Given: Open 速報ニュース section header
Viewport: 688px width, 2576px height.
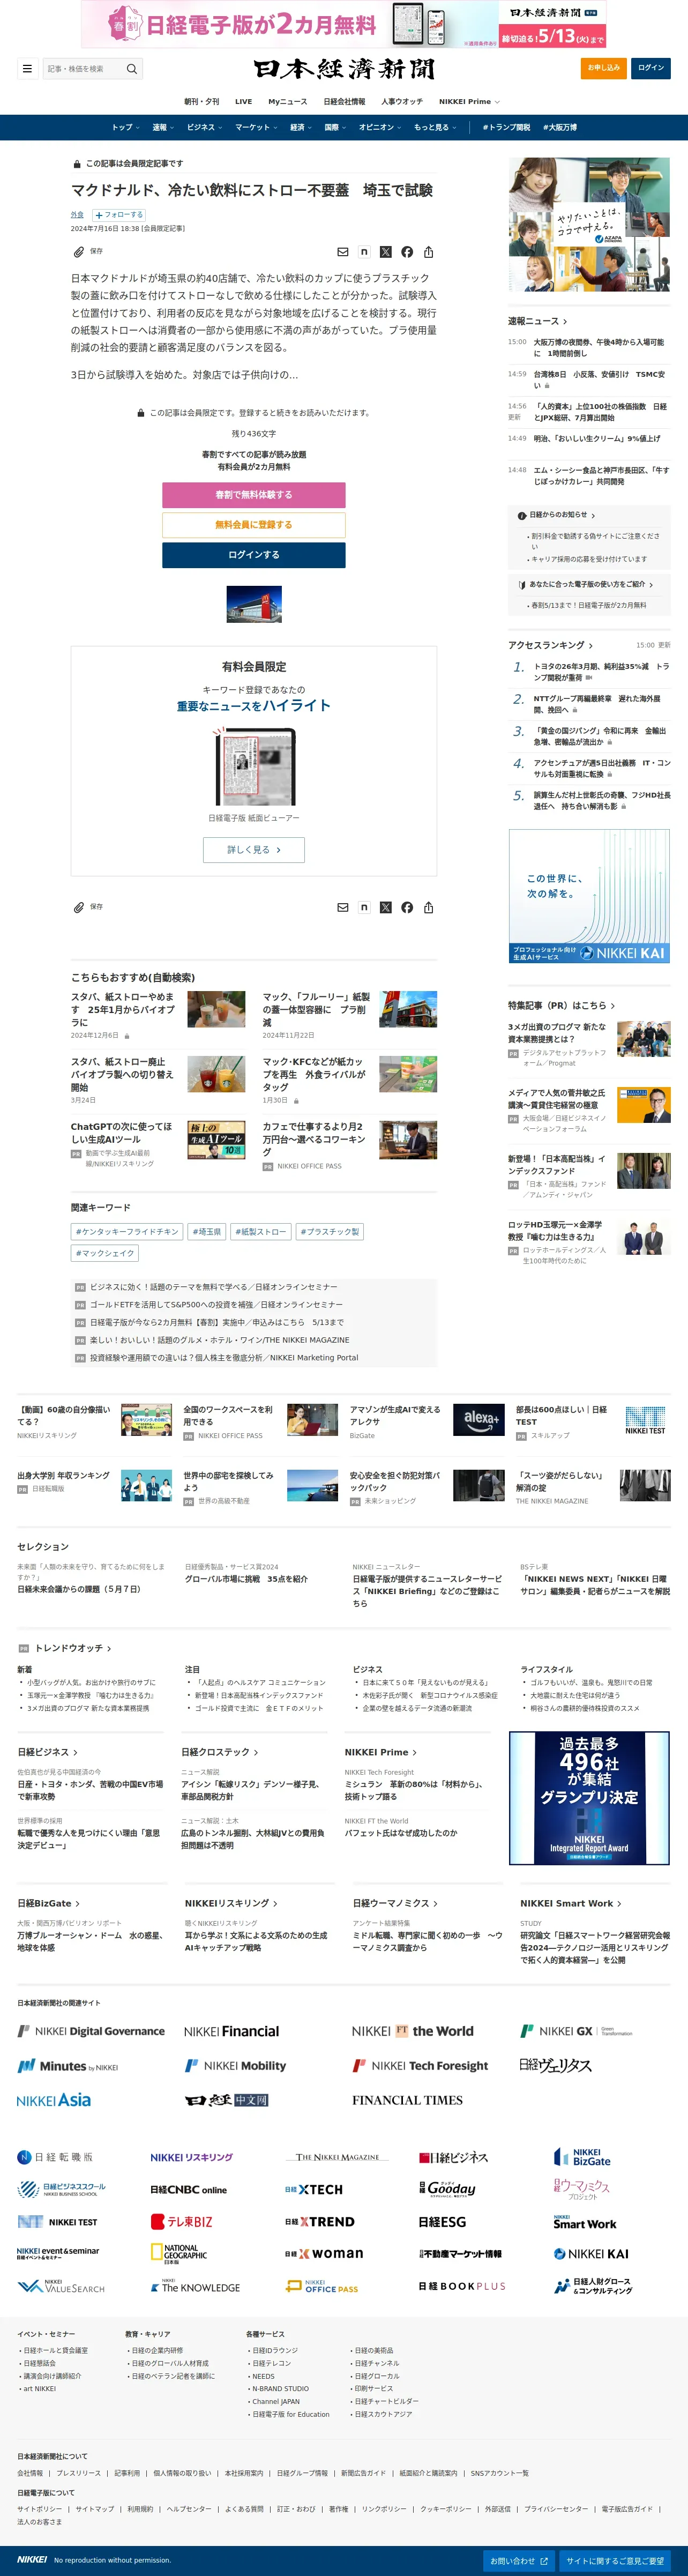Looking at the screenshot, I should pos(538,321).
